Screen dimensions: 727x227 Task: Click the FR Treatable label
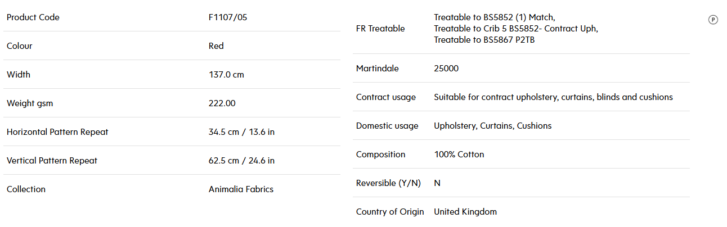pos(380,29)
